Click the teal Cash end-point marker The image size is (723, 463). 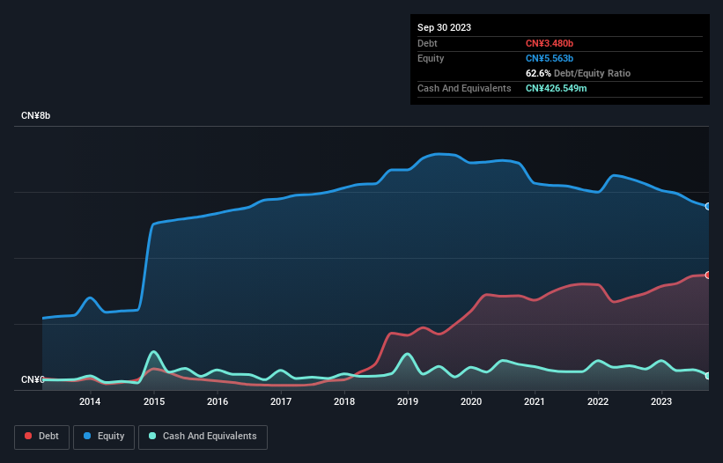pyautogui.click(x=707, y=376)
